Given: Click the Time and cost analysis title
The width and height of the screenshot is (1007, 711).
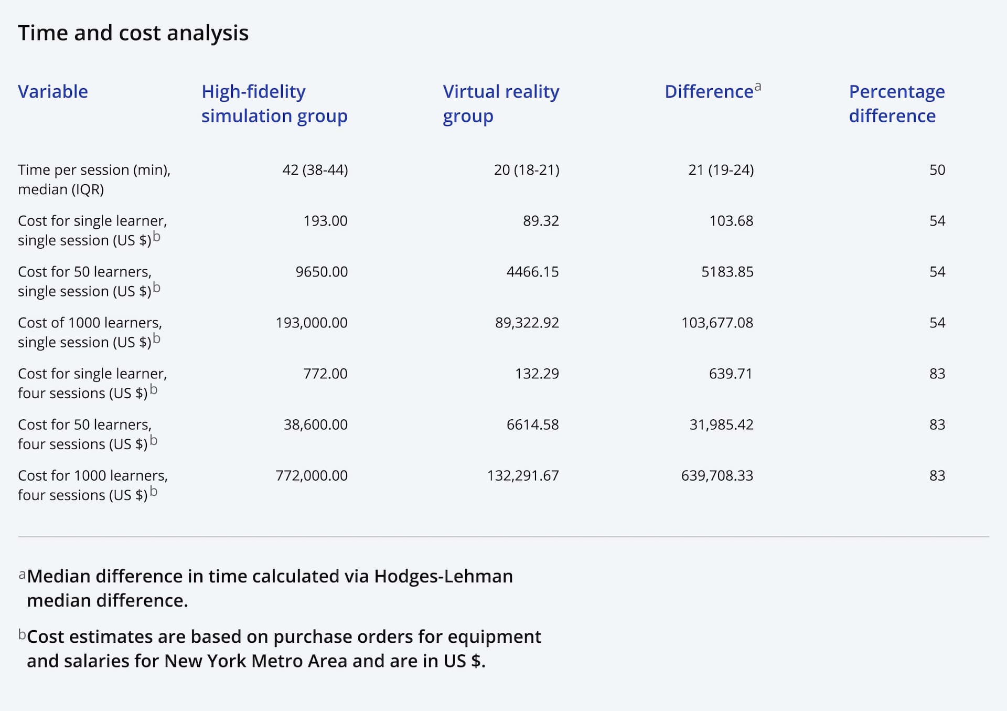Looking at the screenshot, I should [133, 33].
